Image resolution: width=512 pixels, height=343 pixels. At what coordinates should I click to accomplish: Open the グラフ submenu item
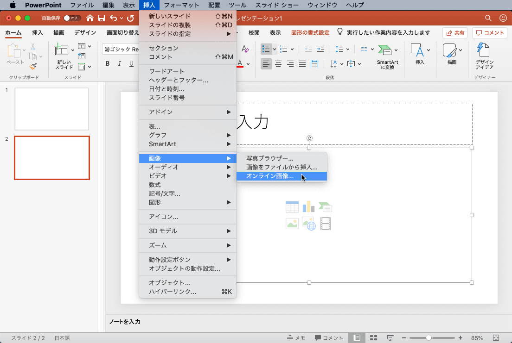(x=188, y=135)
